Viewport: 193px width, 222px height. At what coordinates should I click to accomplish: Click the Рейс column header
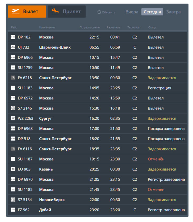[14, 27]
